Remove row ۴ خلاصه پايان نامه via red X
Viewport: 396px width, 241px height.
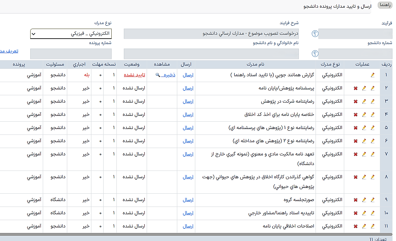coord(355,115)
